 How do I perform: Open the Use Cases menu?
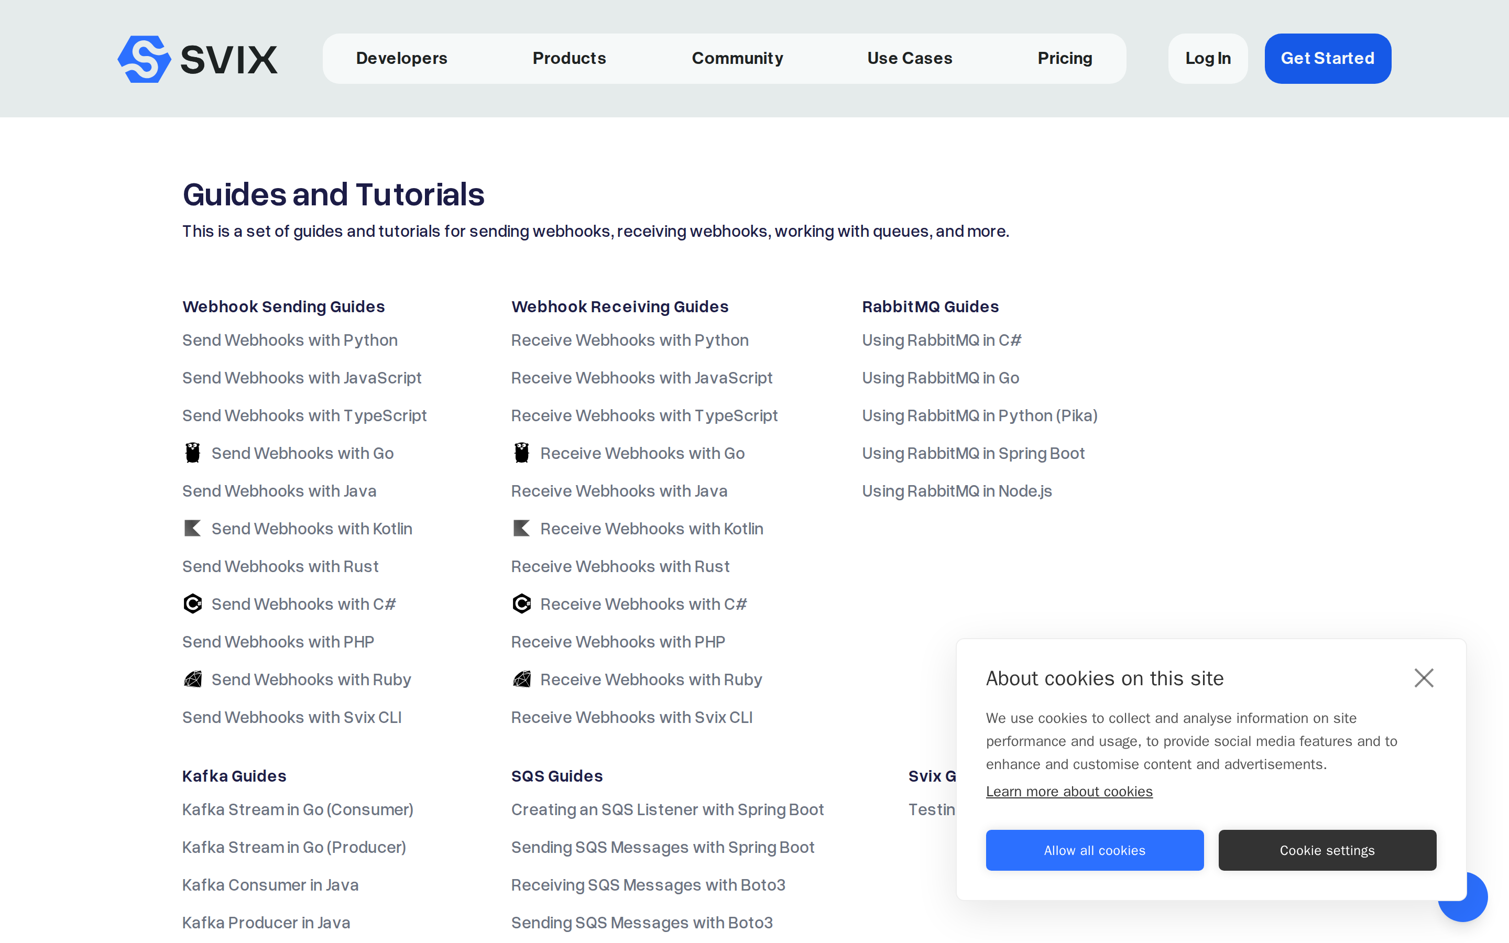pos(910,59)
